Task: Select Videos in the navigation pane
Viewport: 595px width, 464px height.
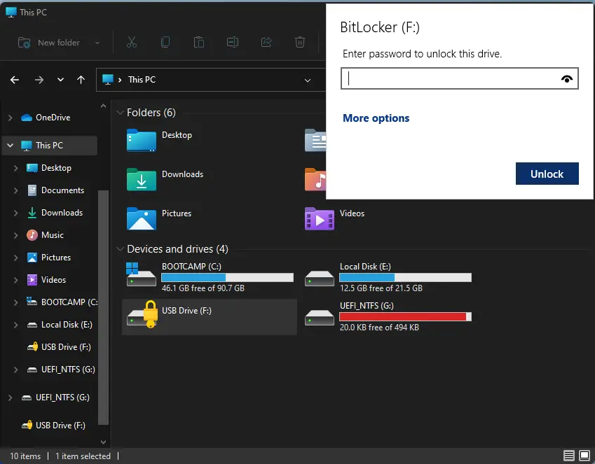Action: [53, 279]
